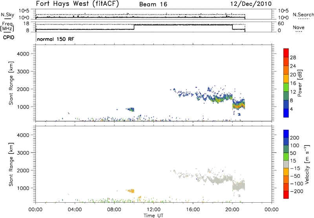Click the gray segment of the velocity color bar
This screenshot has width=314, height=218.
(286, 164)
